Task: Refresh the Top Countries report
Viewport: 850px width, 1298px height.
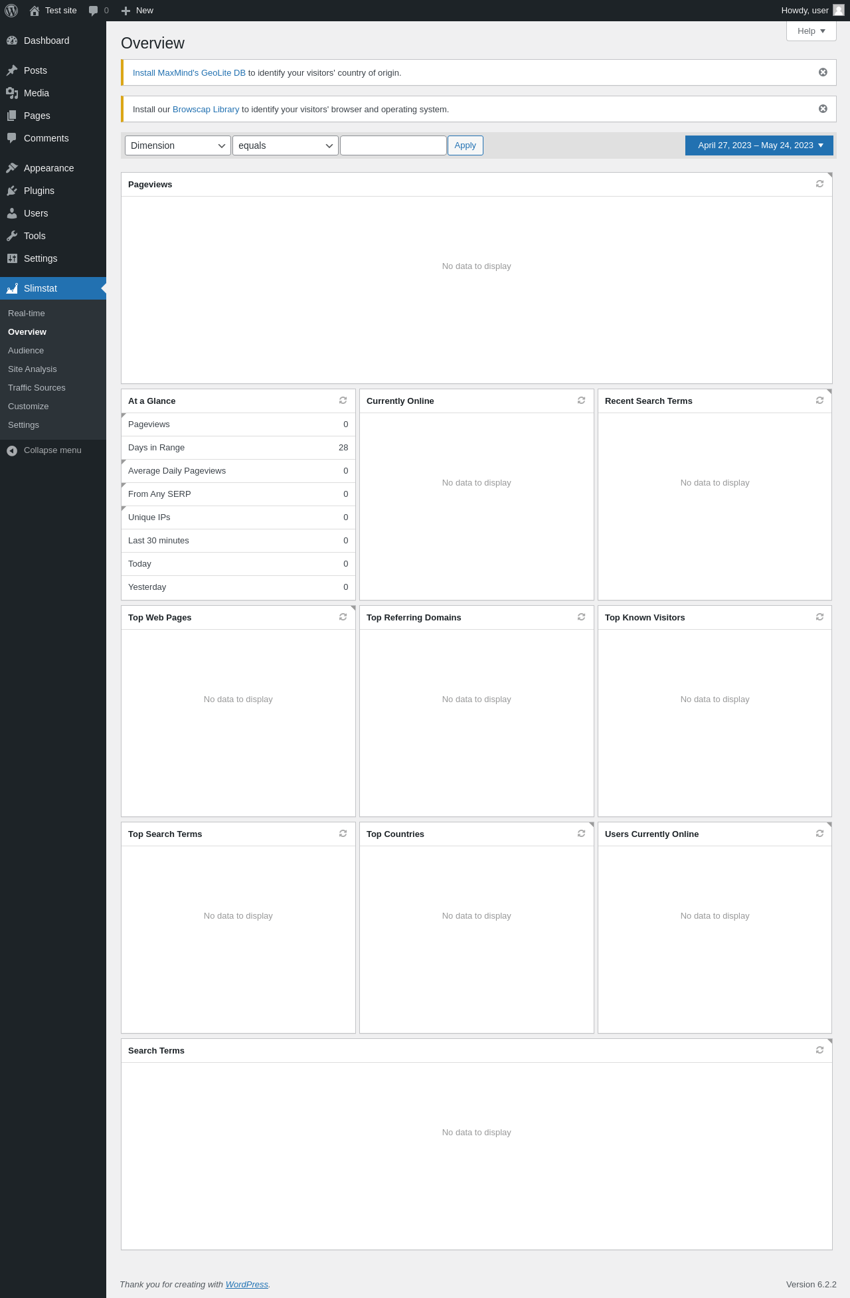Action: [x=581, y=834]
